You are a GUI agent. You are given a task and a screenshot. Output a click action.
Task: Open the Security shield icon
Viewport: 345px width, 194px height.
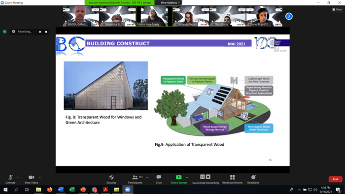pos(111,177)
